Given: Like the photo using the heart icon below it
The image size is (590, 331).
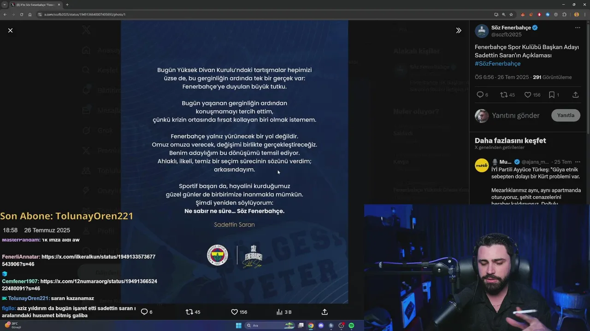Looking at the screenshot, I should [x=234, y=312].
